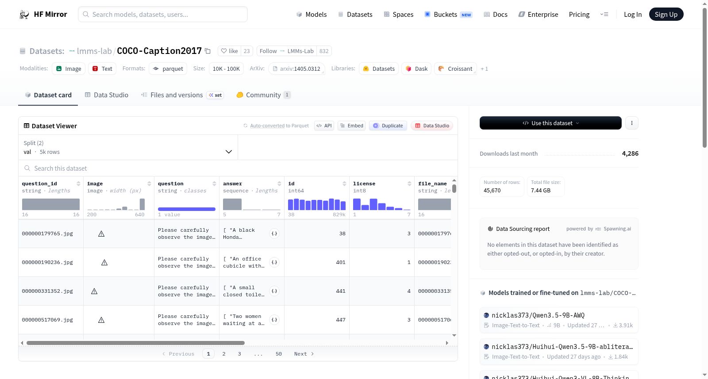This screenshot has width=708, height=379.
Task: Jump to page 50 of the table
Action: [279, 354]
